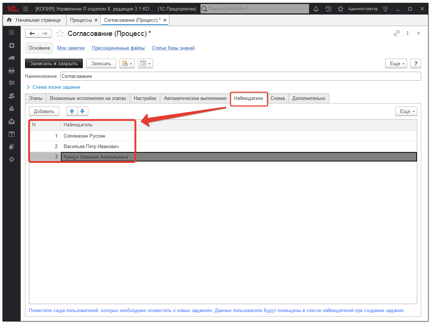Open the create-based-on dropdown button
This screenshot has width=431, height=324.
[x=127, y=63]
